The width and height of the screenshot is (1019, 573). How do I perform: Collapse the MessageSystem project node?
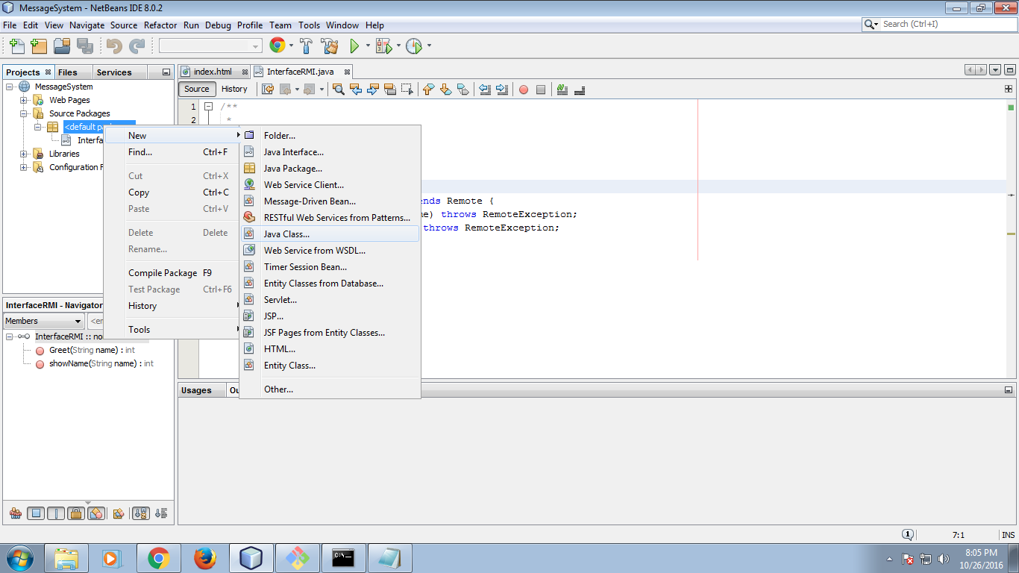click(x=10, y=87)
